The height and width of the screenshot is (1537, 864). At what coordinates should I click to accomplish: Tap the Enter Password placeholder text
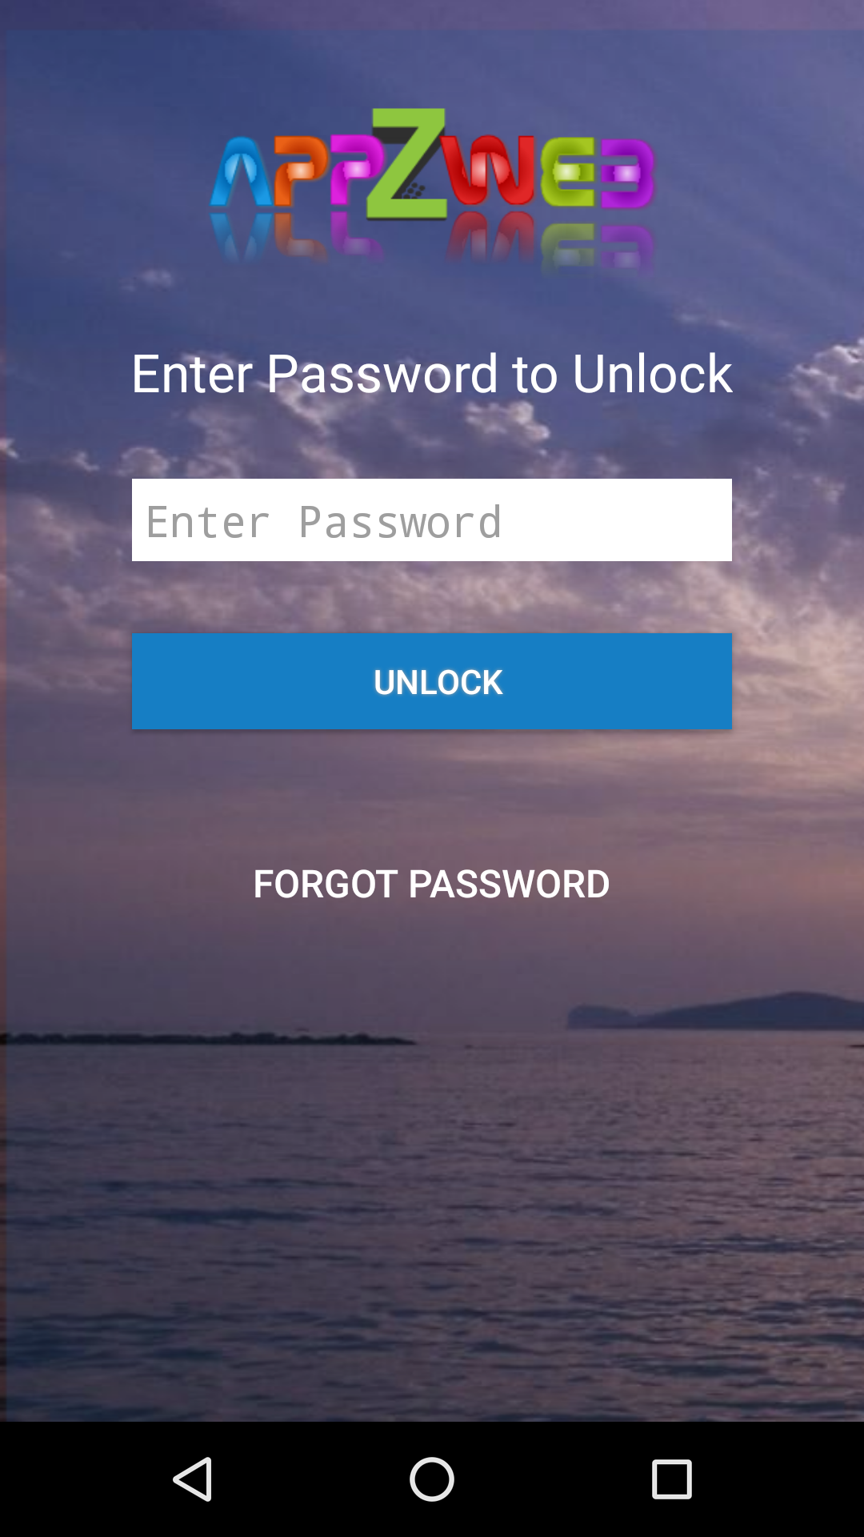(324, 523)
